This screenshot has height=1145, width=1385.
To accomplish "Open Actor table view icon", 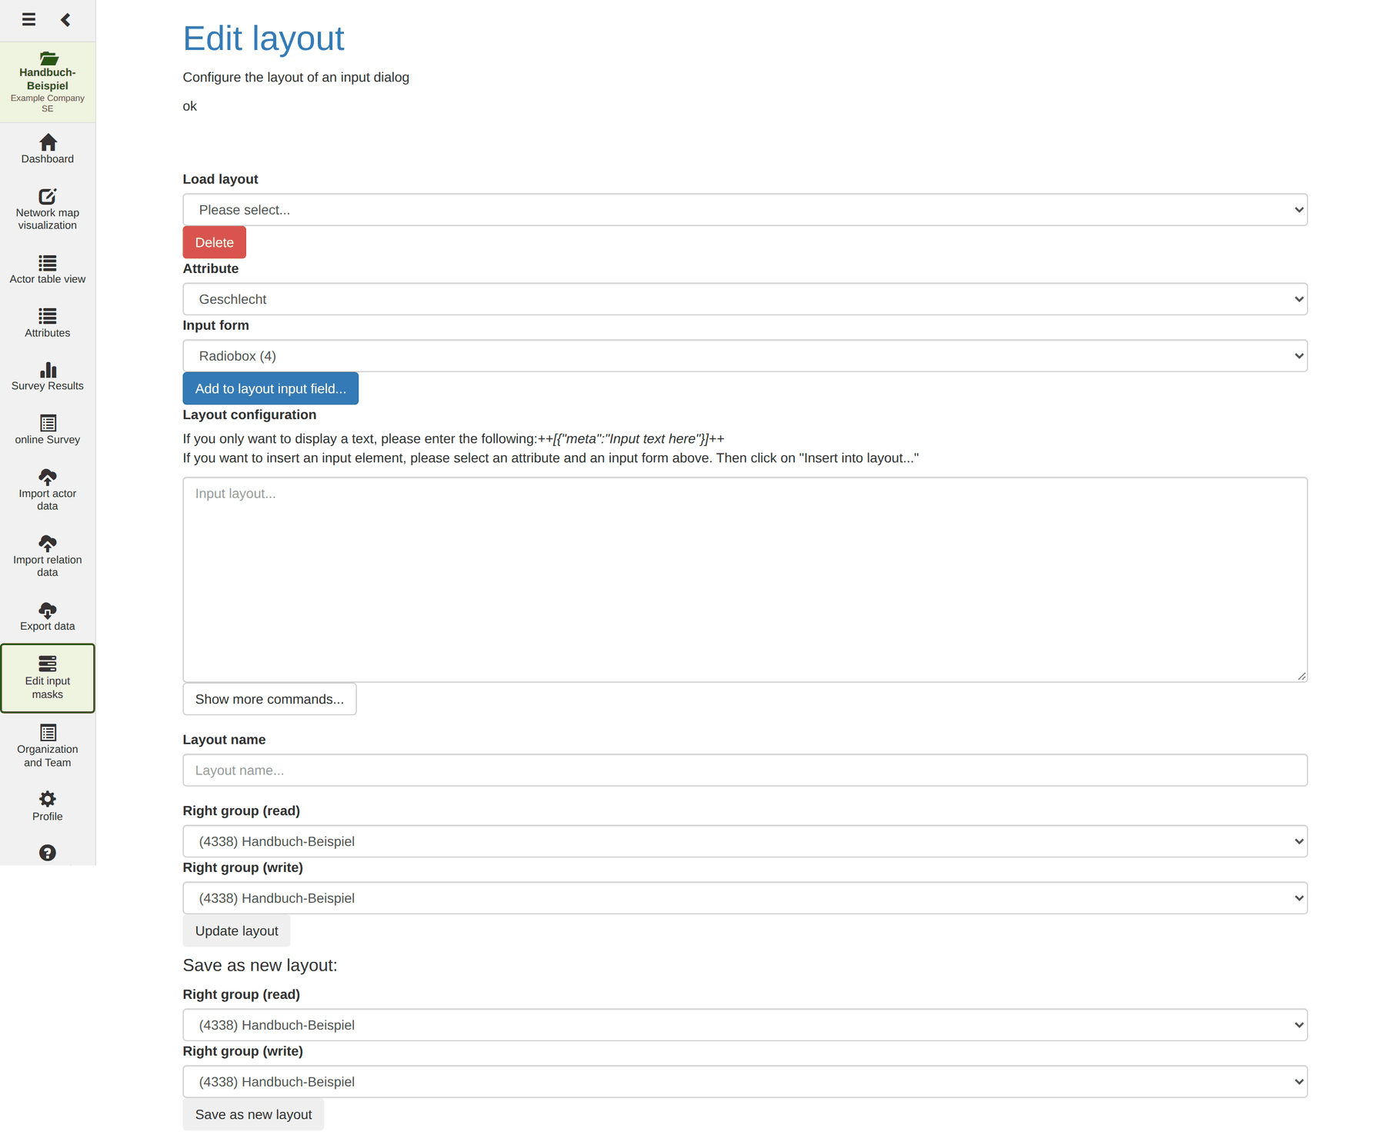I will point(48,263).
